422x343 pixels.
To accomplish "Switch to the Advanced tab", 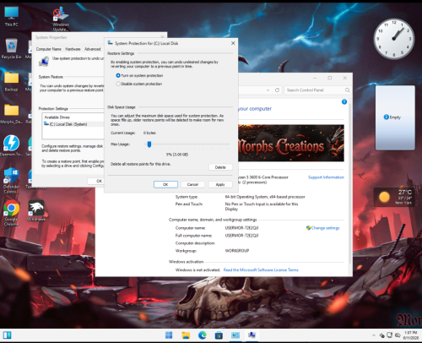I will coord(93,49).
